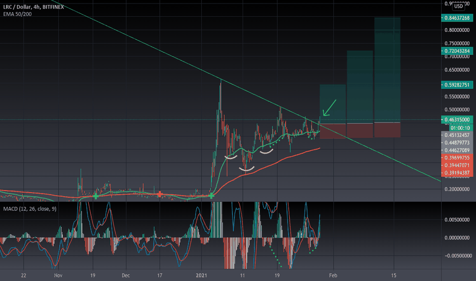Select the long position box targeting 0.59282751
Image resolution: width=476 pixels, height=281 pixels.
pyautogui.click(x=332, y=111)
